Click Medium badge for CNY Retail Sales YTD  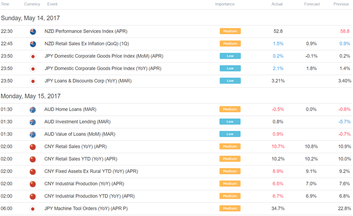pyautogui.click(x=230, y=159)
